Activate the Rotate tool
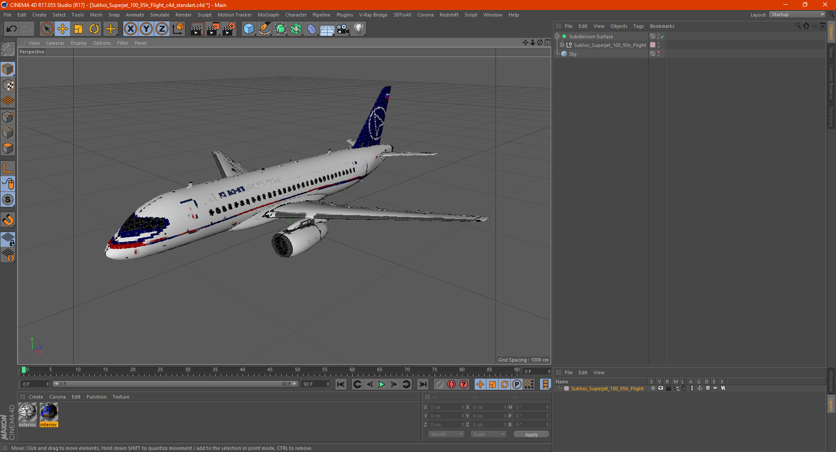Viewport: 836px width, 452px height. [94, 29]
